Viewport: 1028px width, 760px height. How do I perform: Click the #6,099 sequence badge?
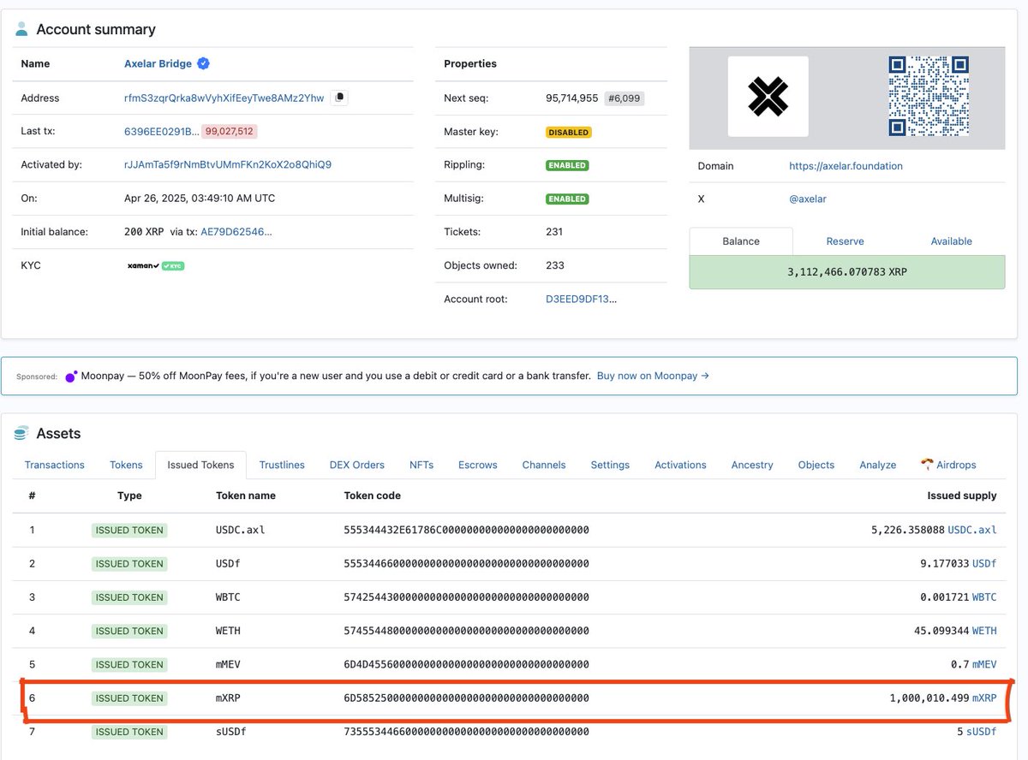[625, 98]
